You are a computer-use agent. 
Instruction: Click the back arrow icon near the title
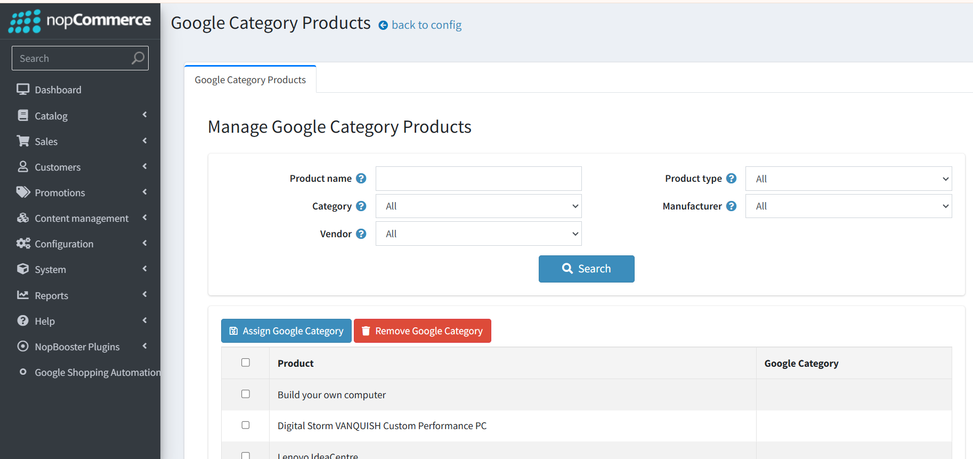[383, 25]
